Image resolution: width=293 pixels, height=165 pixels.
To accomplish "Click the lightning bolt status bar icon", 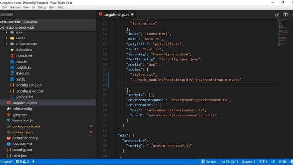I will [x=33, y=162].
